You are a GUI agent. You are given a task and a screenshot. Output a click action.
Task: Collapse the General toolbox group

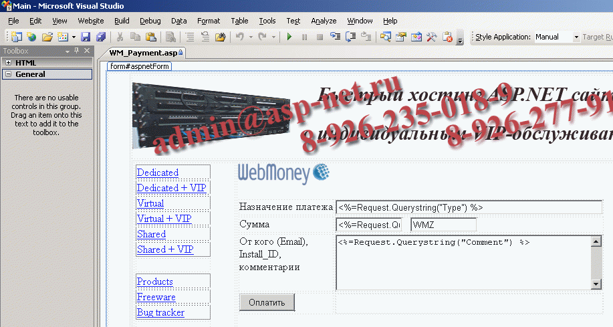click(8, 74)
